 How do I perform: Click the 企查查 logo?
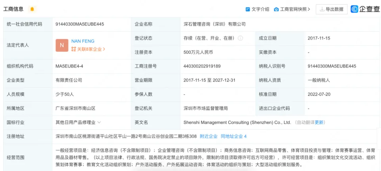(x=365, y=9)
